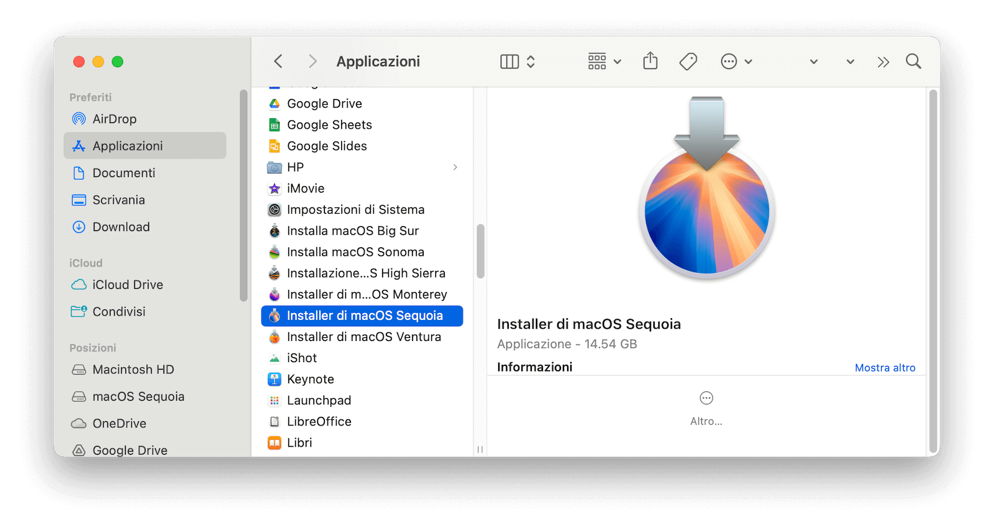Select Applicazioni in sidebar
Image resolution: width=994 pixels, height=528 pixels.
pyautogui.click(x=145, y=145)
